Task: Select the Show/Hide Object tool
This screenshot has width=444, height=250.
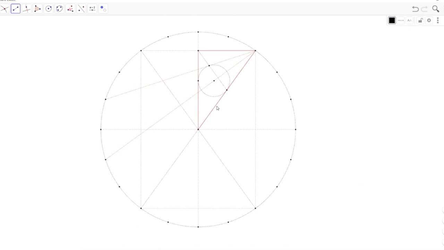Action: point(103,9)
